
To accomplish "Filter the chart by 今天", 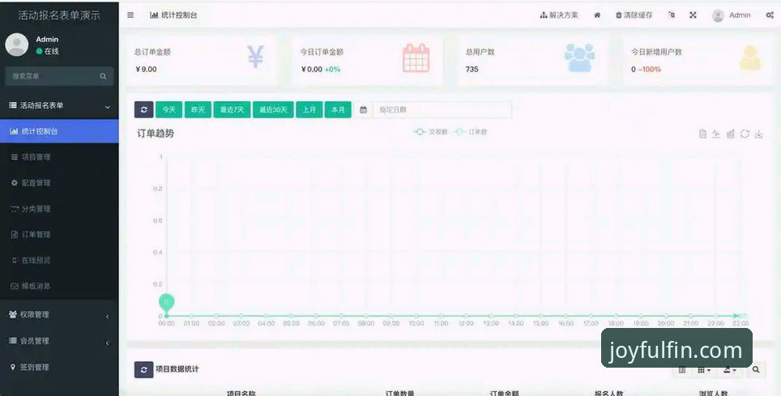I will pyautogui.click(x=169, y=109).
